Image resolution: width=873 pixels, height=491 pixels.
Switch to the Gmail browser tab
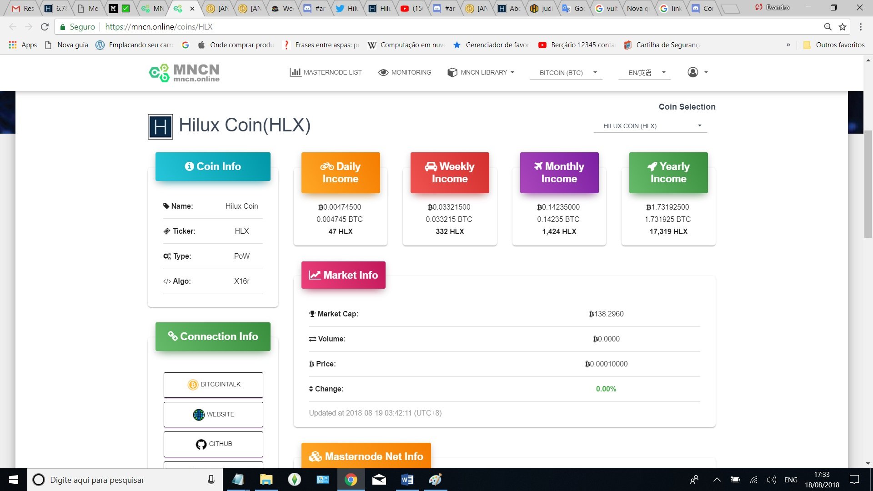pyautogui.click(x=23, y=8)
